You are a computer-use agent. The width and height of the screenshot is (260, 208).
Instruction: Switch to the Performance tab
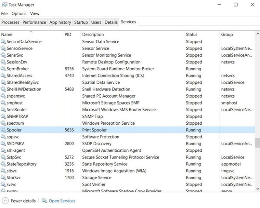[x=34, y=22]
